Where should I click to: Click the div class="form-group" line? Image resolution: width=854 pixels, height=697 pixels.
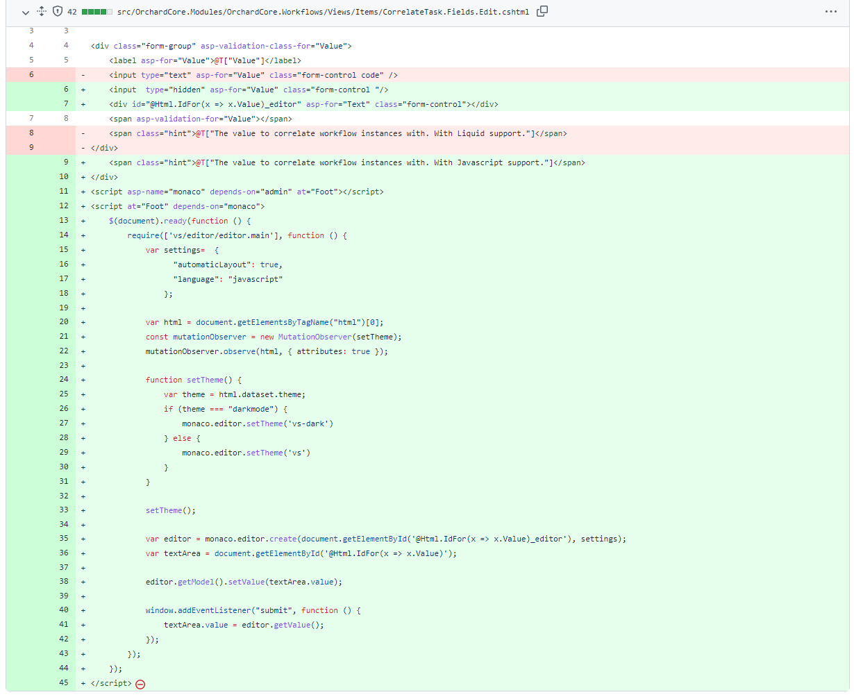pos(428,46)
